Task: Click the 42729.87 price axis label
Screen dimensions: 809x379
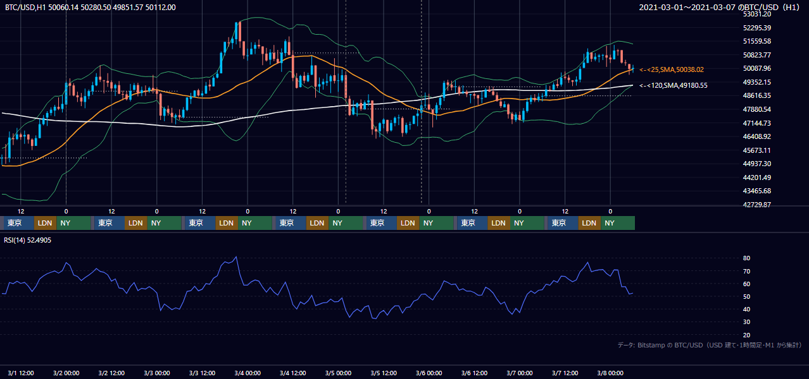Action: [x=757, y=205]
